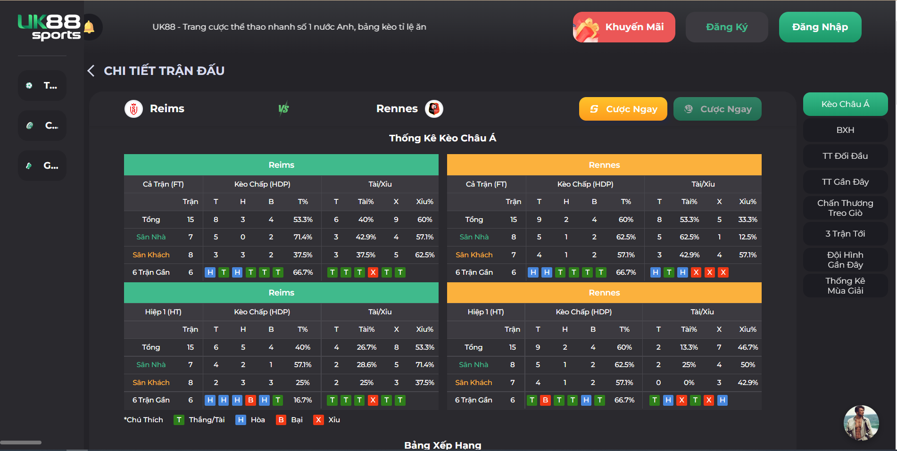Click the Rennes team crest
Screen dimensions: 897x451
click(x=434, y=109)
